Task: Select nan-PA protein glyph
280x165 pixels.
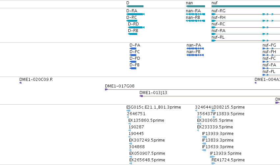Action: click(195, 49)
